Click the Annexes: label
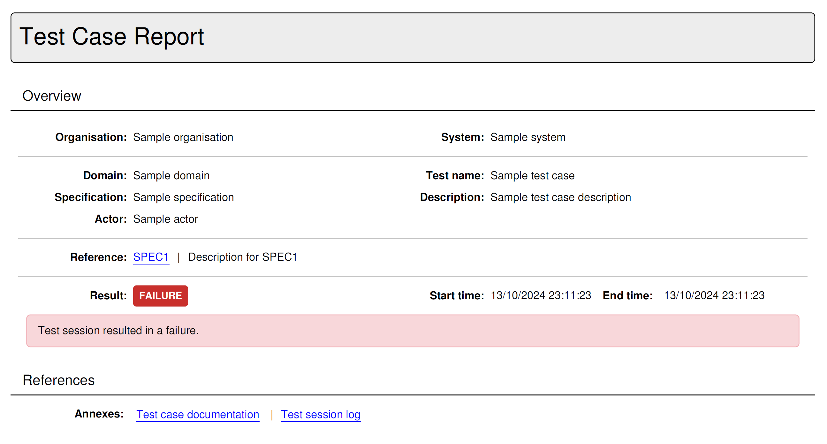 99,414
